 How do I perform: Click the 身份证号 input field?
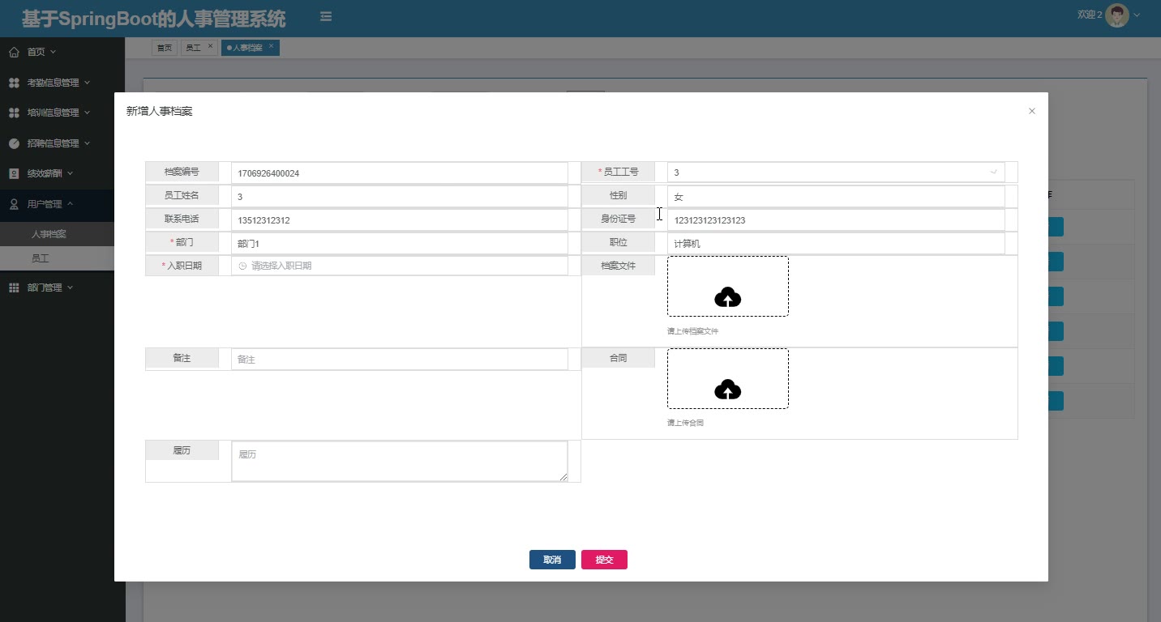click(836, 220)
